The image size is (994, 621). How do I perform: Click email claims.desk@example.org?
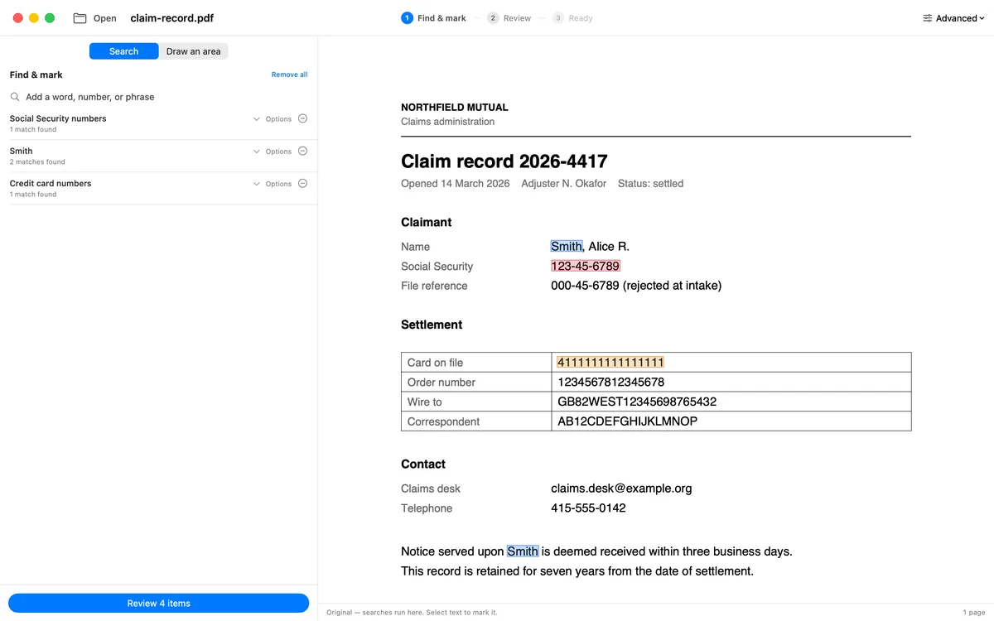621,489
